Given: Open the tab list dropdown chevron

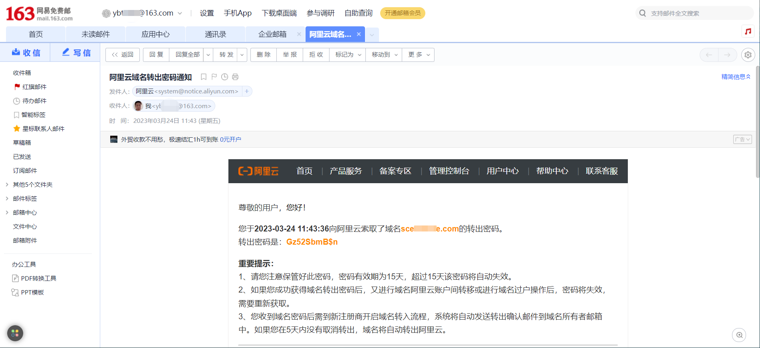Looking at the screenshot, I should [372, 35].
